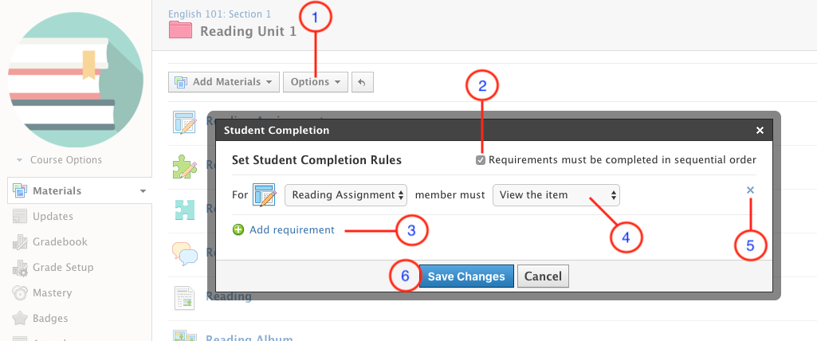Open the English 101: Section 1 breadcrumb link
The image size is (817, 341).
pyautogui.click(x=220, y=14)
